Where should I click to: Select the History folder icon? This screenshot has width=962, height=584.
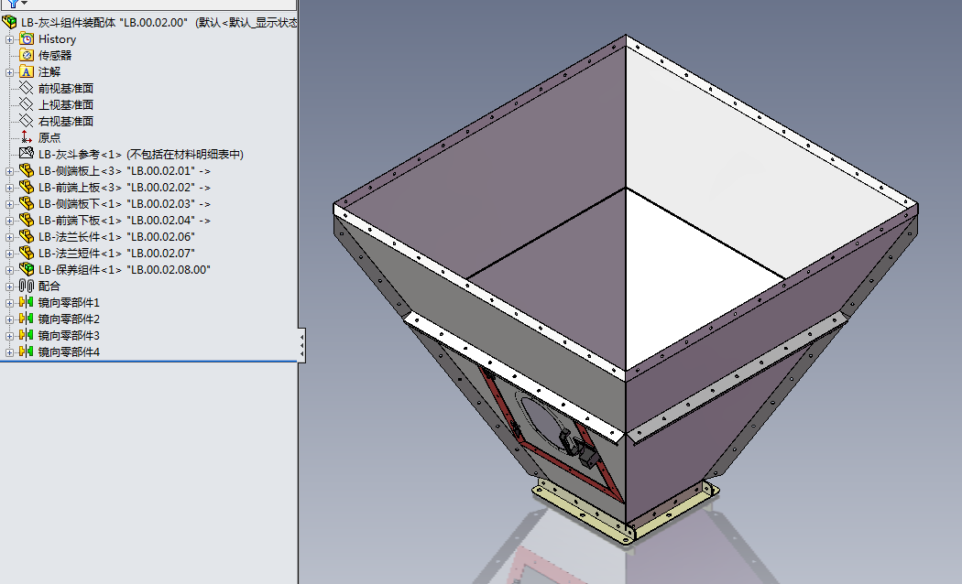tap(27, 38)
